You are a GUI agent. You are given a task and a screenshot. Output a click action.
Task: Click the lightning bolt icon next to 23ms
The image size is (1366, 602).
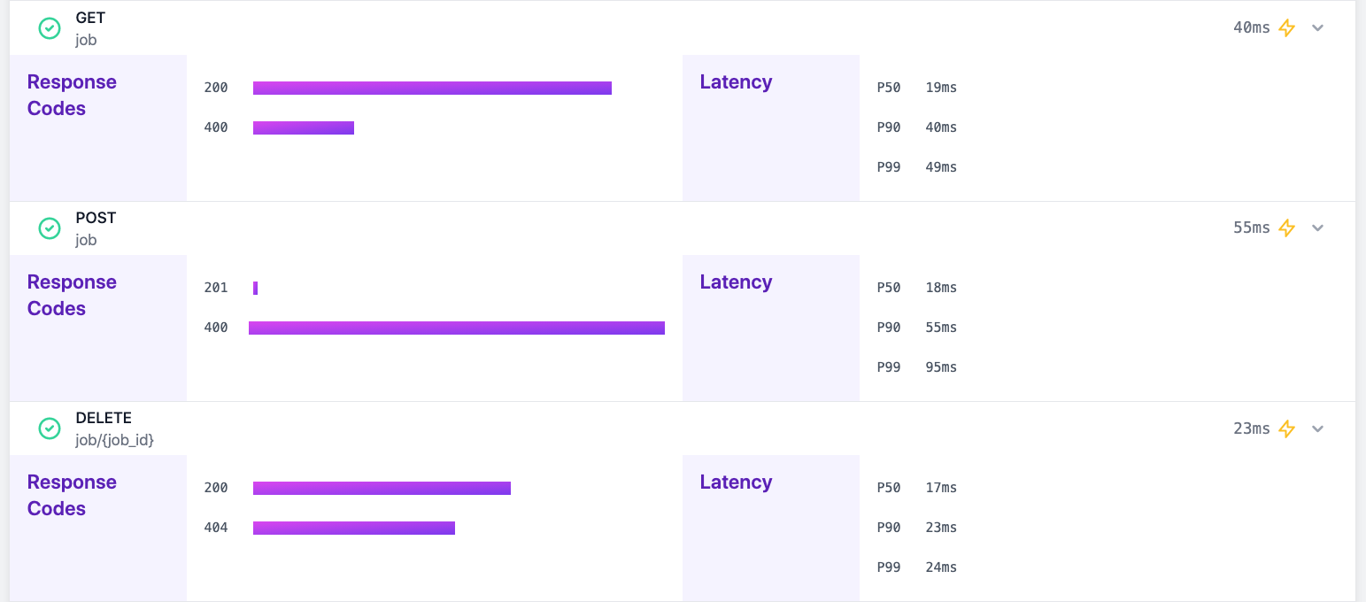[1287, 428]
